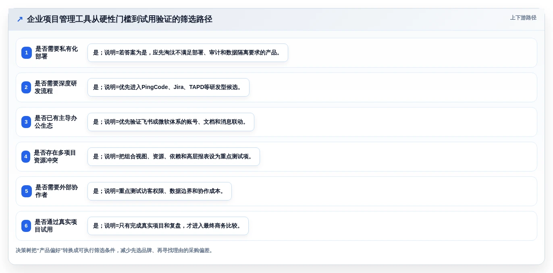Select the question 是否通过真实项目试用

coord(56,226)
